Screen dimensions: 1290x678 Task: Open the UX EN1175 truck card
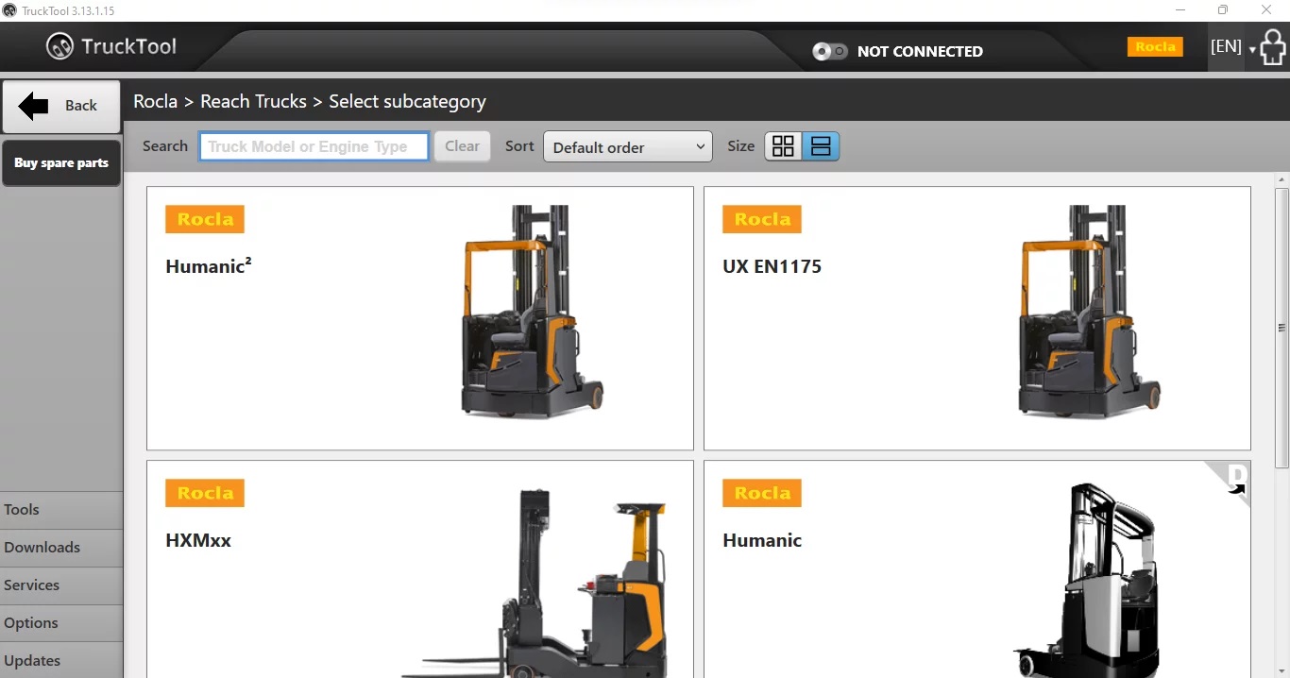pos(977,318)
